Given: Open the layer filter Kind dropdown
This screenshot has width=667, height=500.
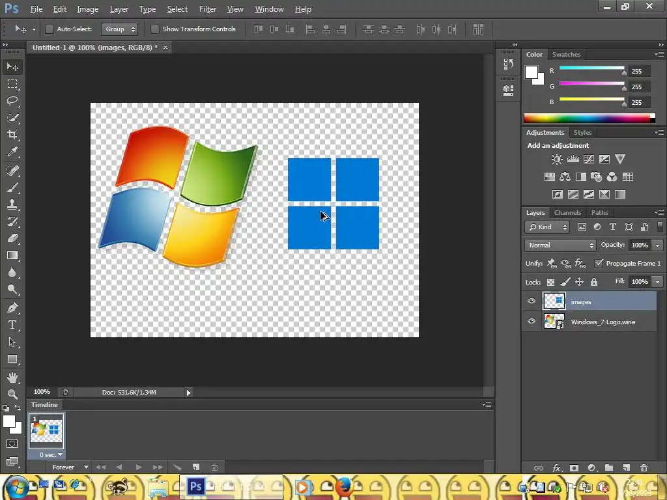Looking at the screenshot, I should coord(547,227).
